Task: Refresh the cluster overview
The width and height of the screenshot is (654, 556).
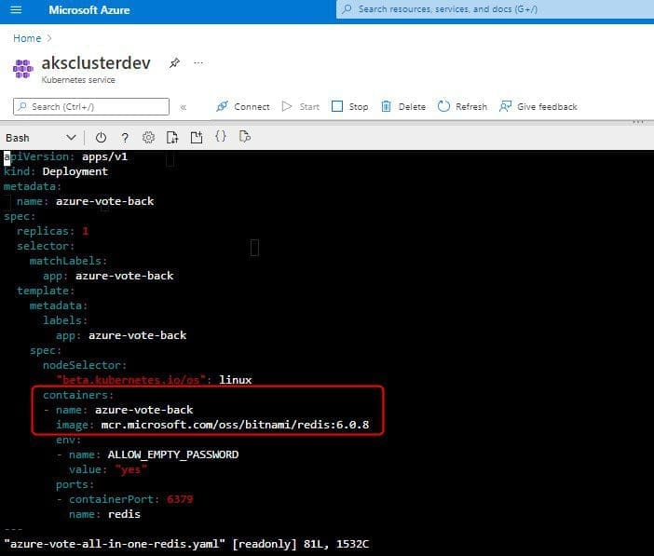Action: (x=462, y=106)
